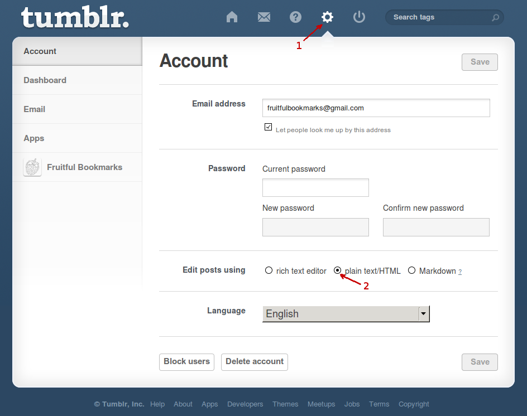Click the Save button at top
This screenshot has height=416, width=527.
479,62
